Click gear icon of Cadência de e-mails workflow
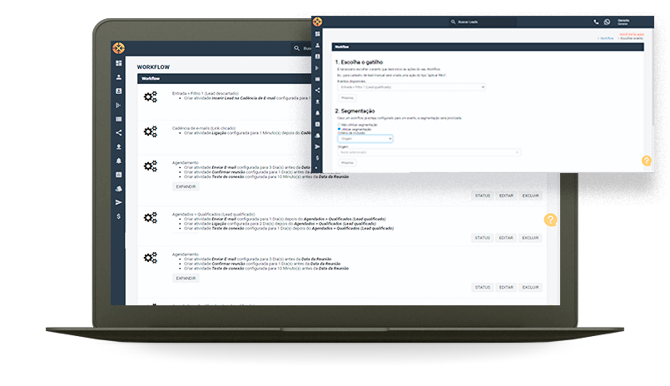670x386 pixels. pyautogui.click(x=150, y=131)
